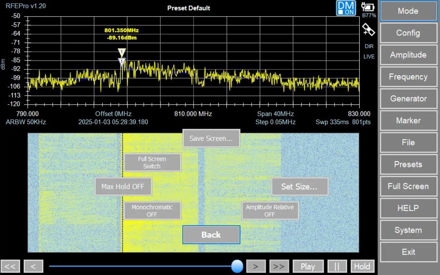
Task: Click the satellite GPS icon
Action: [368, 30]
